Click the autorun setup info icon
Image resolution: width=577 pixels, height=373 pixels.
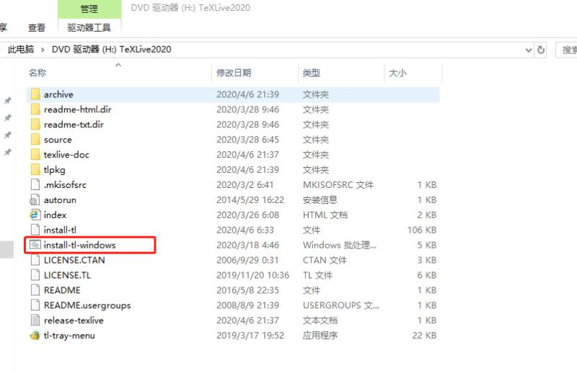(x=35, y=200)
